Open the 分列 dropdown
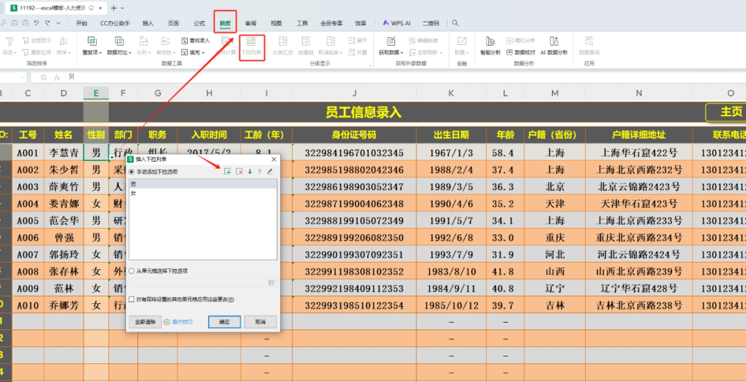The height and width of the screenshot is (382, 746). click(144, 52)
